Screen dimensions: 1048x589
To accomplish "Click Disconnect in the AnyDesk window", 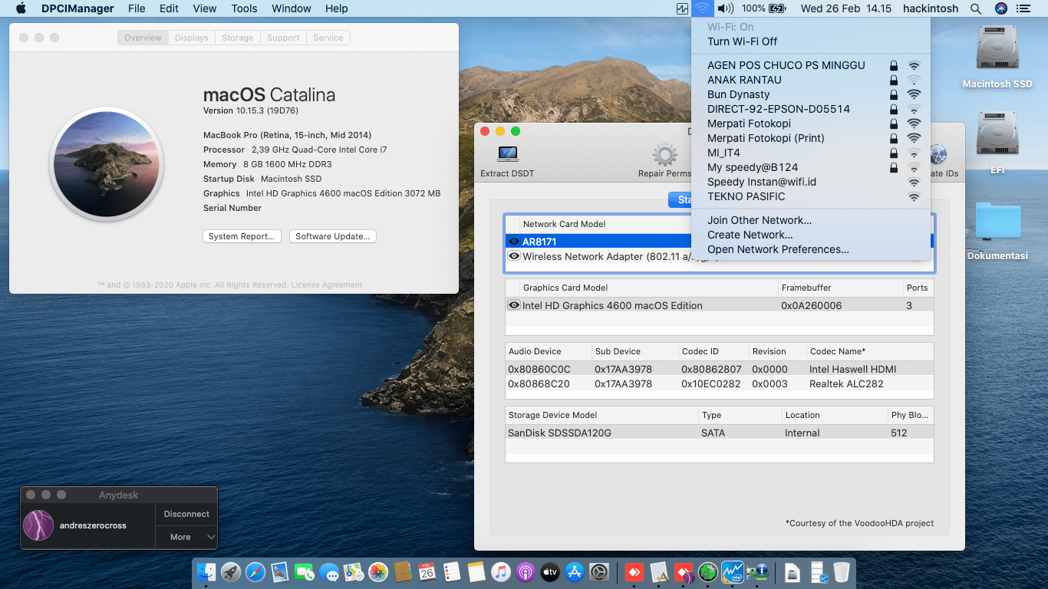I will 186,514.
